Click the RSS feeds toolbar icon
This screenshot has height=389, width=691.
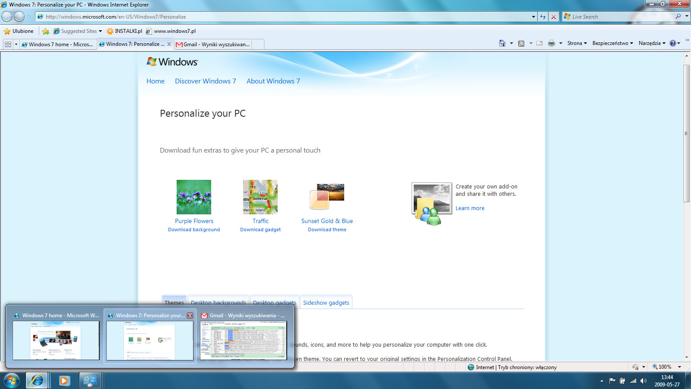(x=521, y=43)
